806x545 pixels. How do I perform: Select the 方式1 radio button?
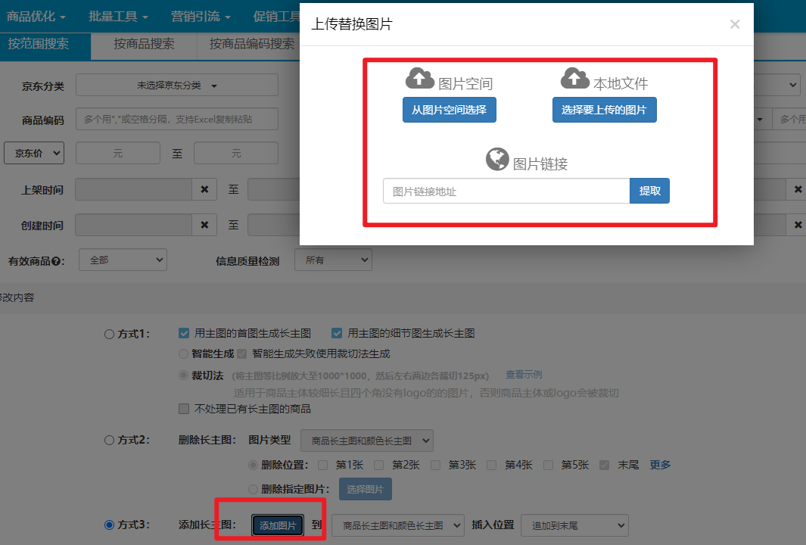pyautogui.click(x=109, y=334)
